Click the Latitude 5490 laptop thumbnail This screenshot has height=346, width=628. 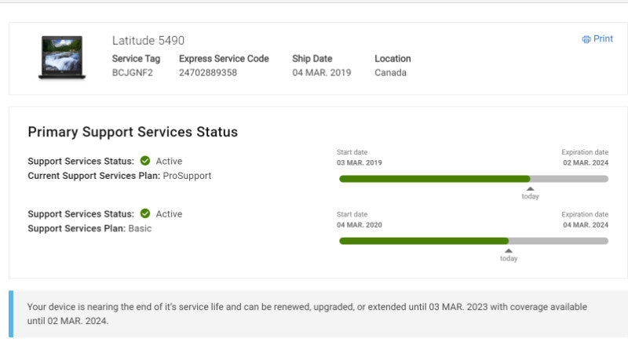pyautogui.click(x=62, y=57)
